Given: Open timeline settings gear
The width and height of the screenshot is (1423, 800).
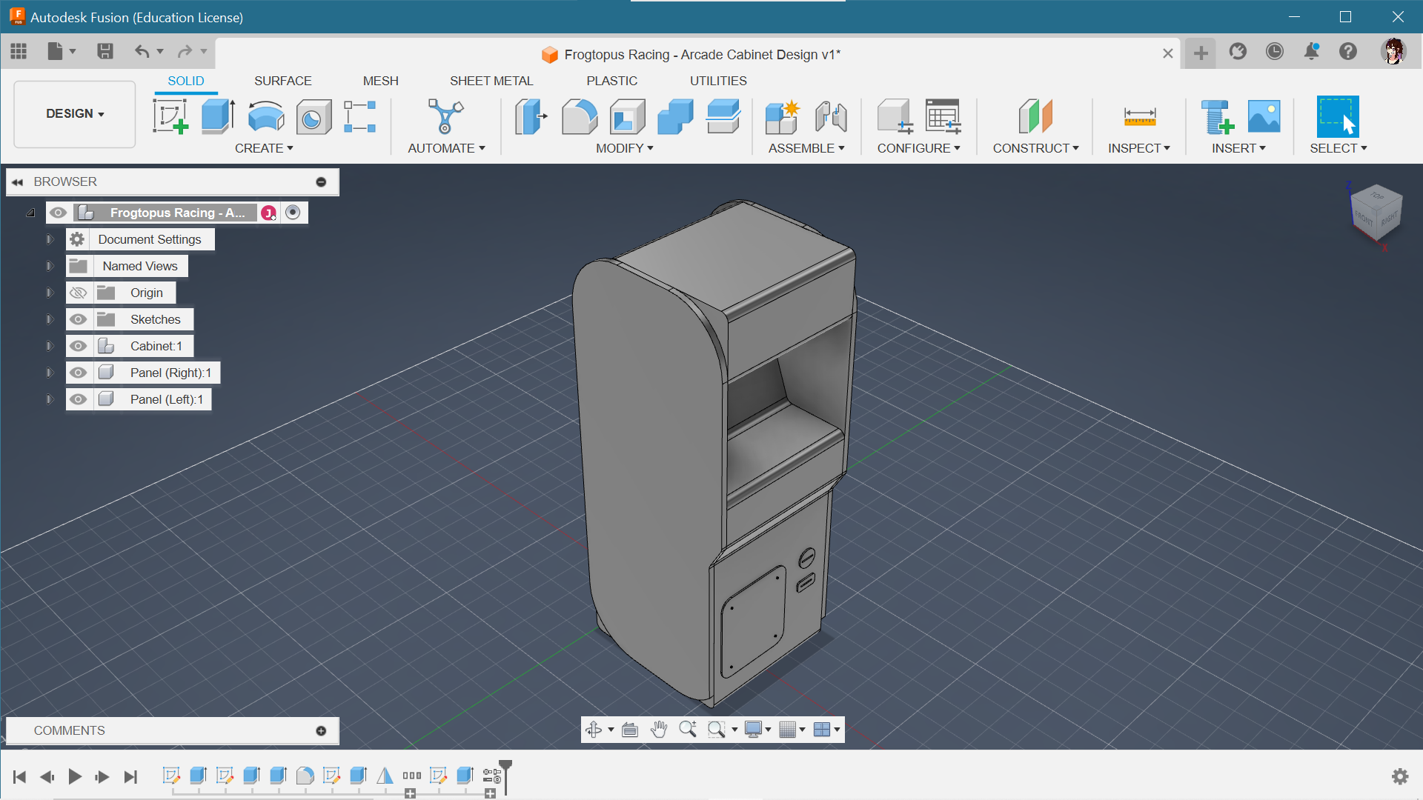Looking at the screenshot, I should click(x=1400, y=776).
